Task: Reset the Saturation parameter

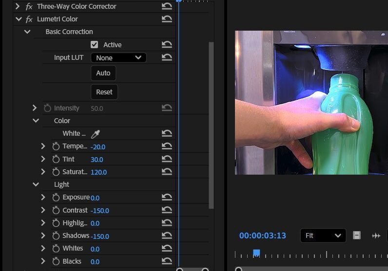Action: [x=167, y=172]
